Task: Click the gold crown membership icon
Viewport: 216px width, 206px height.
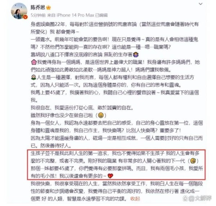Action: (x=49, y=7)
